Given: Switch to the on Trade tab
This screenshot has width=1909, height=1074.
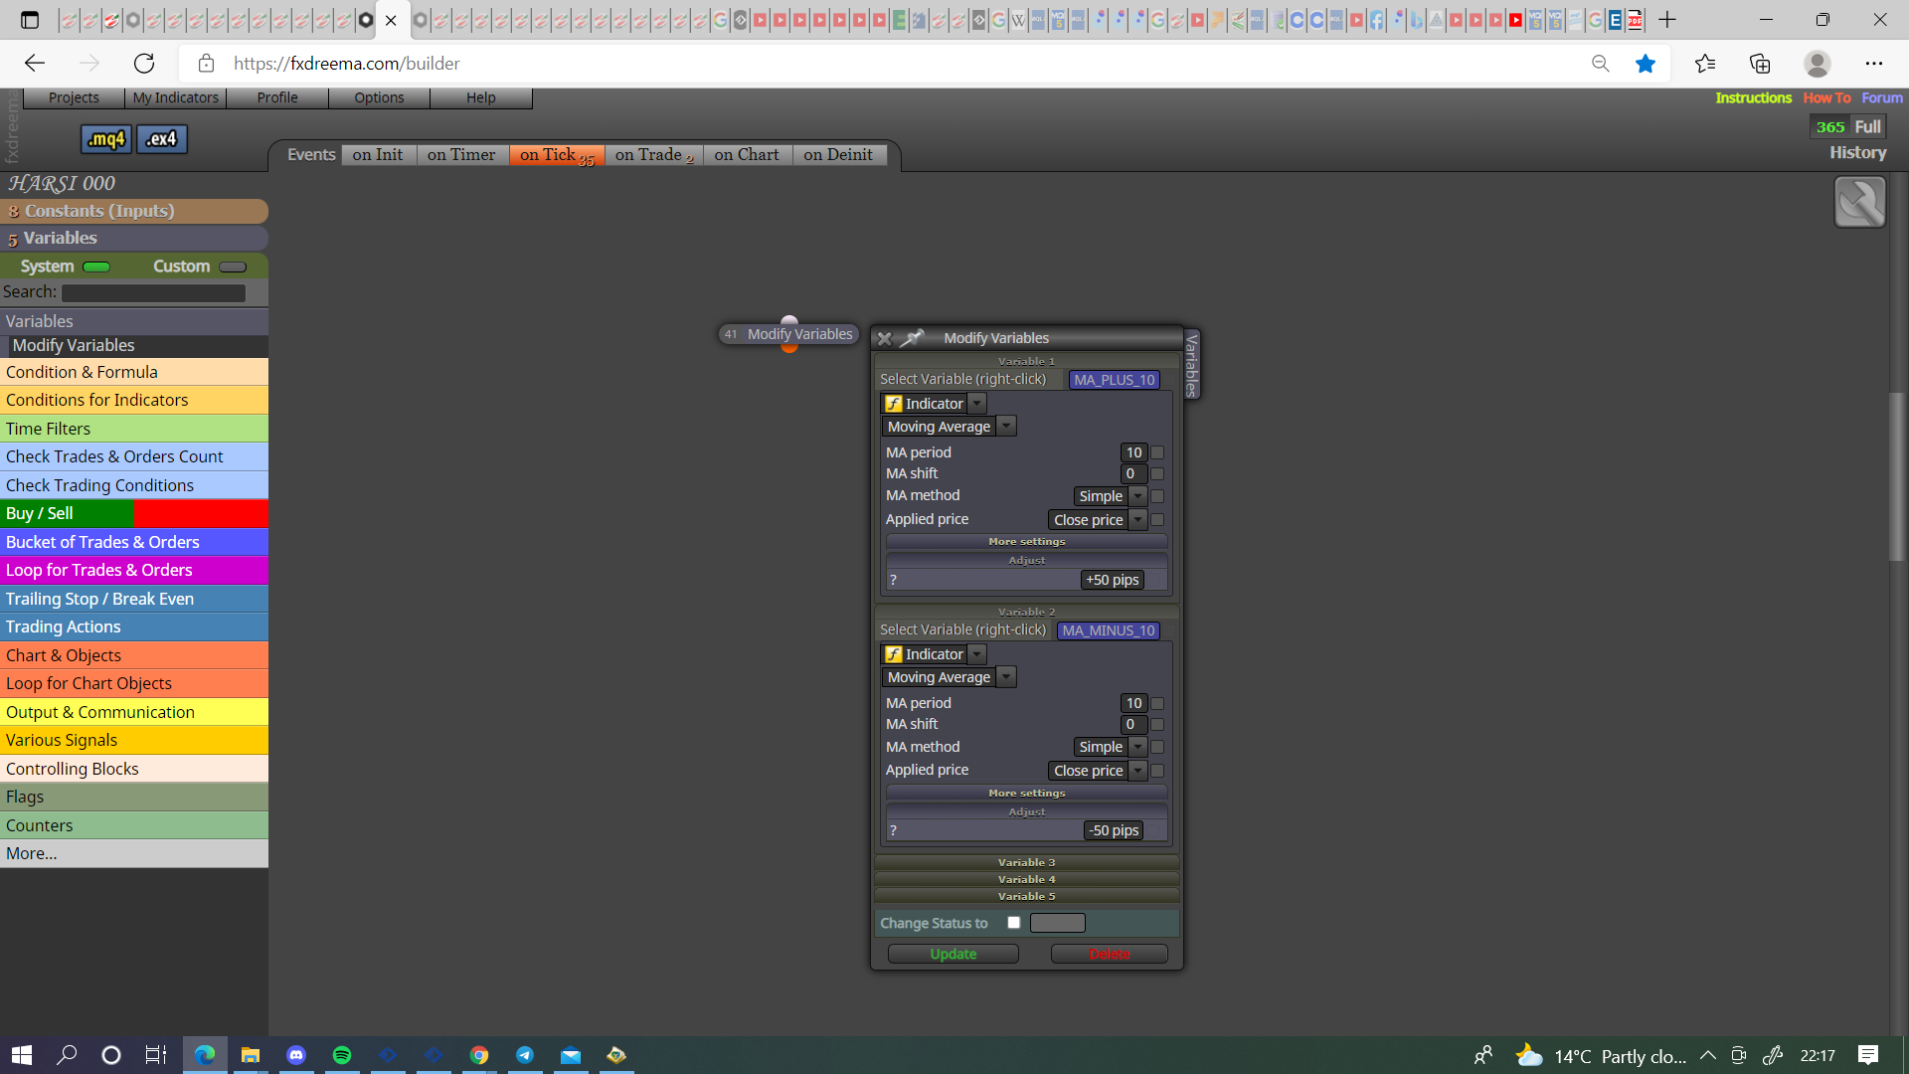Looking at the screenshot, I should point(653,155).
